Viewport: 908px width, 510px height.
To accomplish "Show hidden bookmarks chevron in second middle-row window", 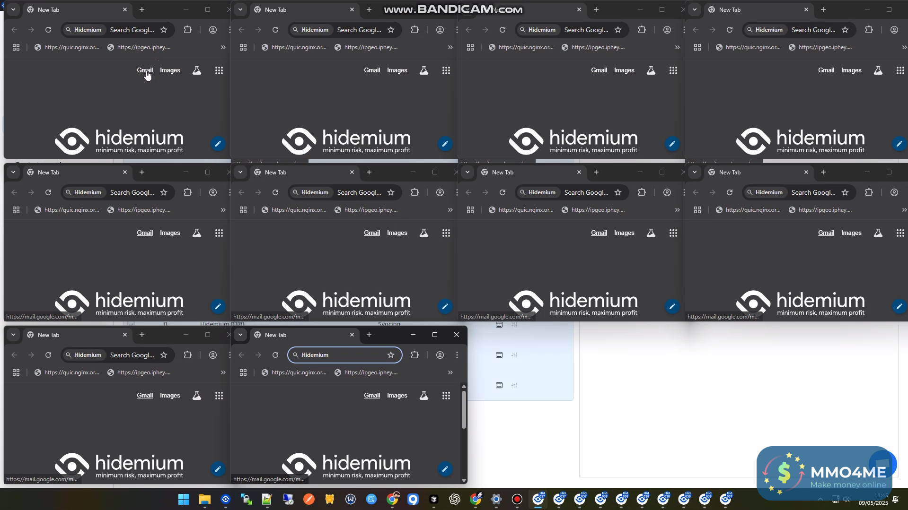I will click(450, 210).
